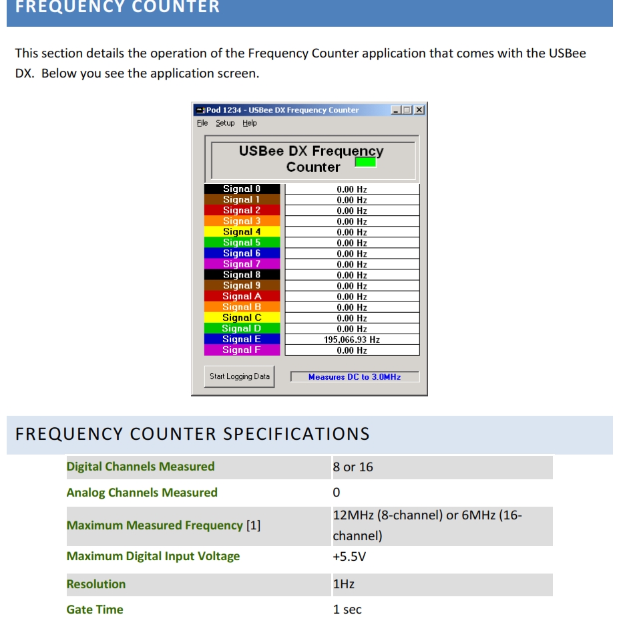
Task: Click the '+5.5V' spec value
Action: pos(349,556)
